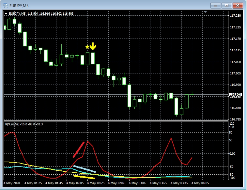This screenshot has width=247, height=190.
Task: Select the short yellow trend line segment
Action: (84, 177)
